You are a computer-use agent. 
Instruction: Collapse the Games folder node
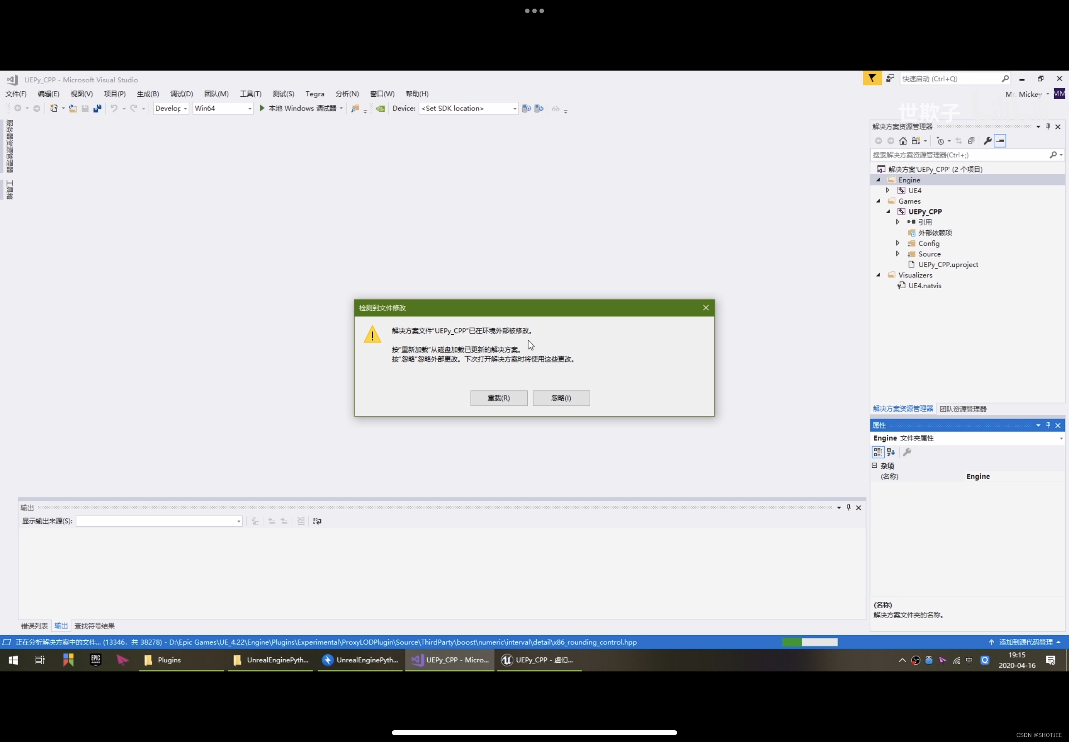[878, 201]
